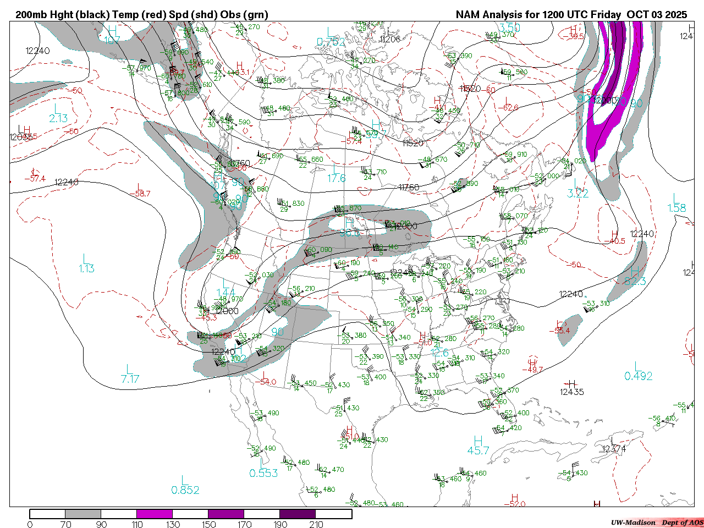Viewport: 704px width, 528px height.
Task: Click the black contour label 11760
Action: [x=409, y=188]
